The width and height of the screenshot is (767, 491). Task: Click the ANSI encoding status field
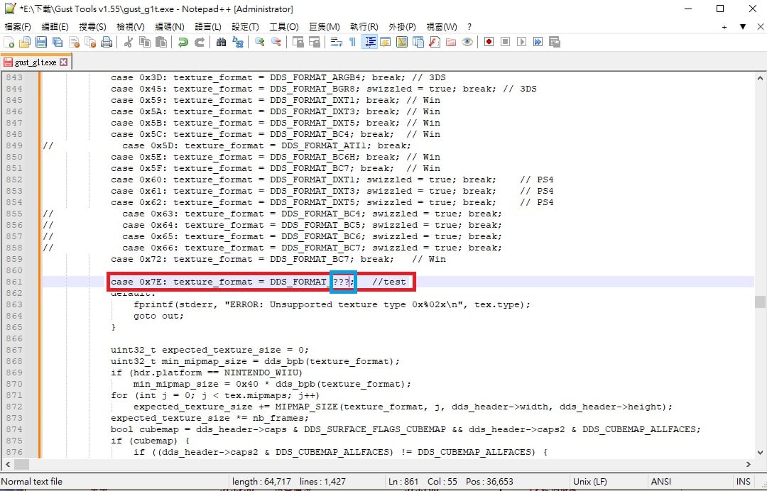pyautogui.click(x=661, y=482)
